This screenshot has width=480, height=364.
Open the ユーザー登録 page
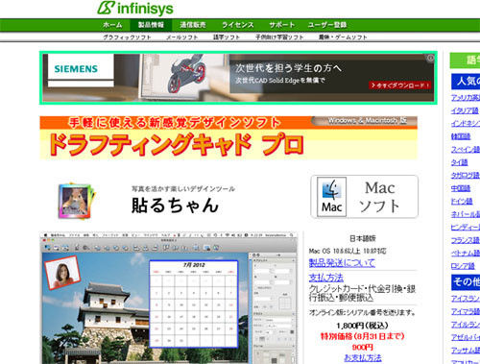tap(327, 25)
